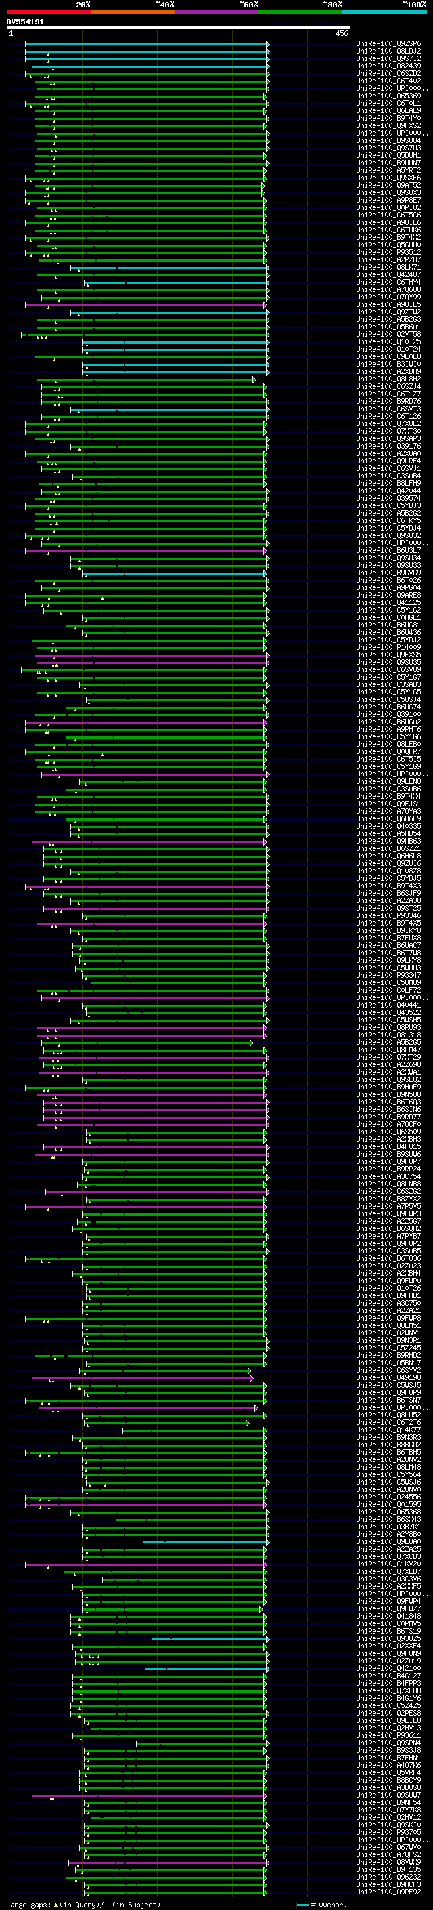Open hit UniRef100_Q7XLD8
The image size is (433, 1910).
(388, 1691)
